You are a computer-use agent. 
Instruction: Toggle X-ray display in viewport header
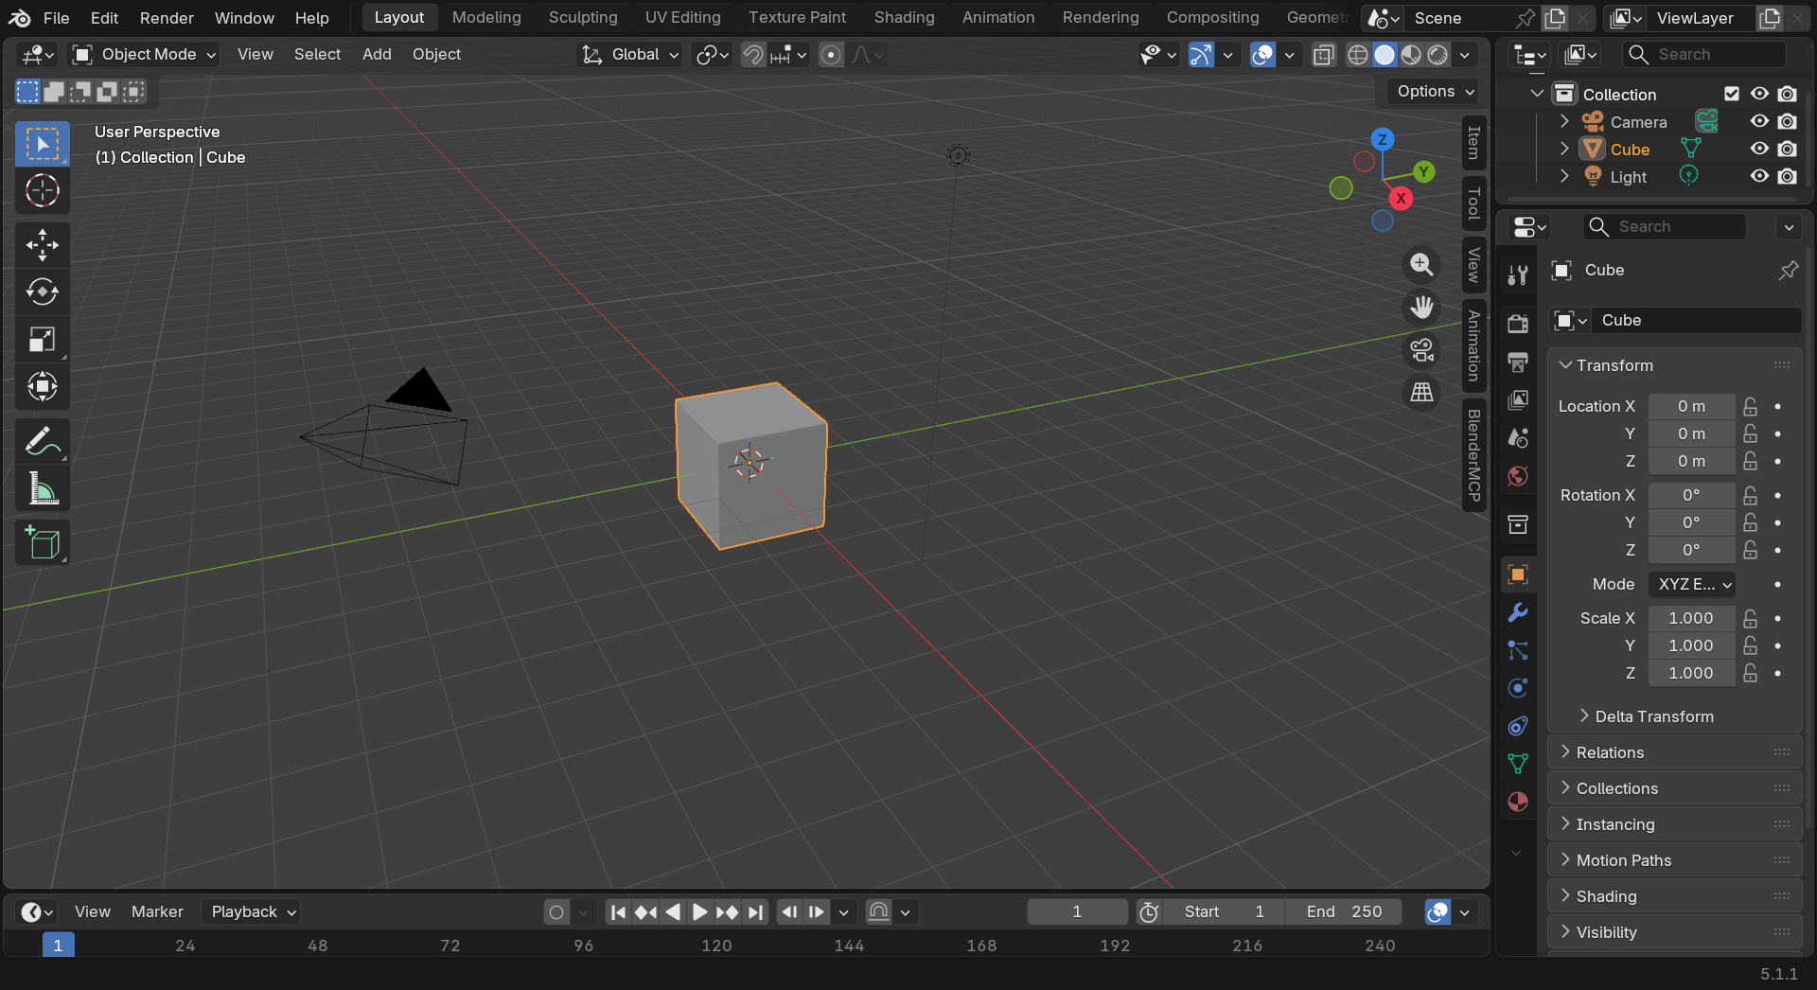(1324, 55)
